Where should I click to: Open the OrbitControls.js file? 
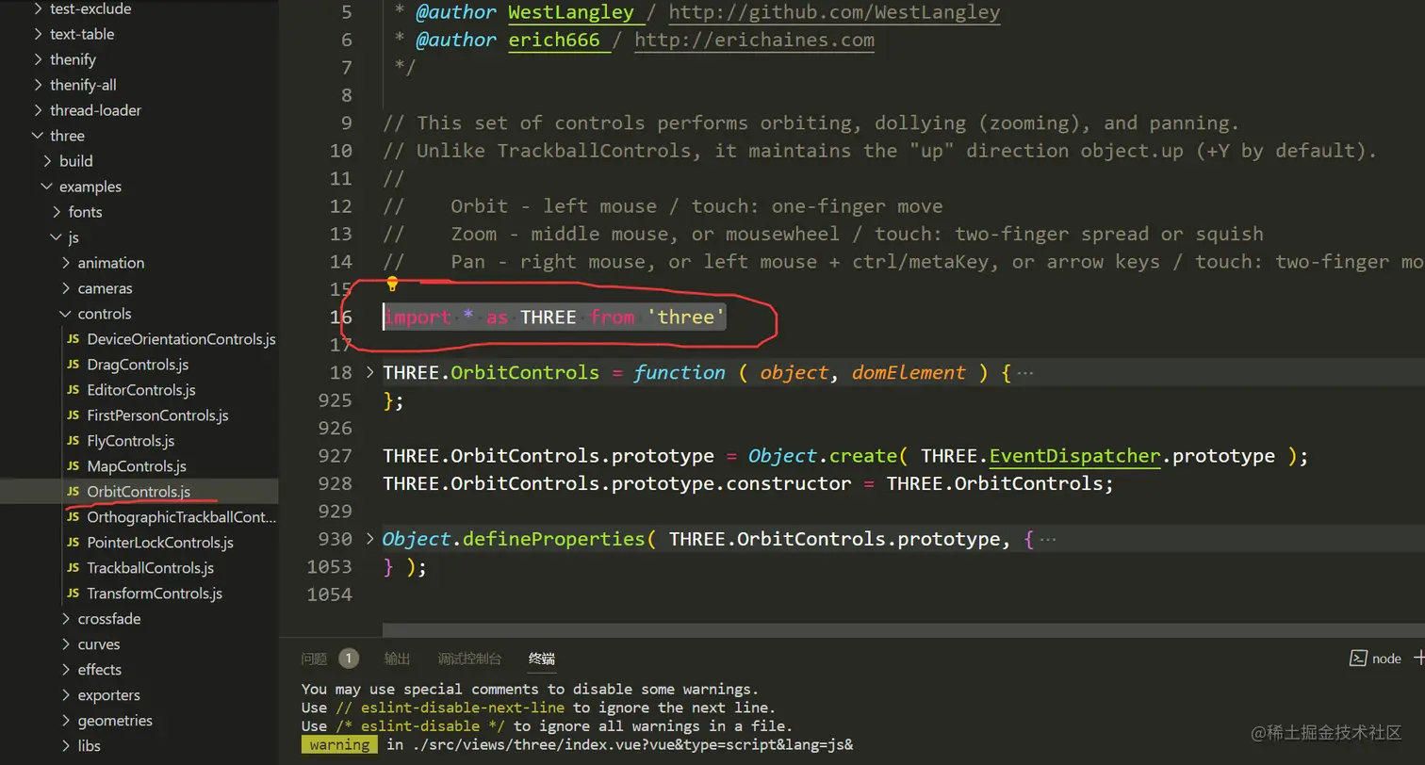(x=139, y=492)
